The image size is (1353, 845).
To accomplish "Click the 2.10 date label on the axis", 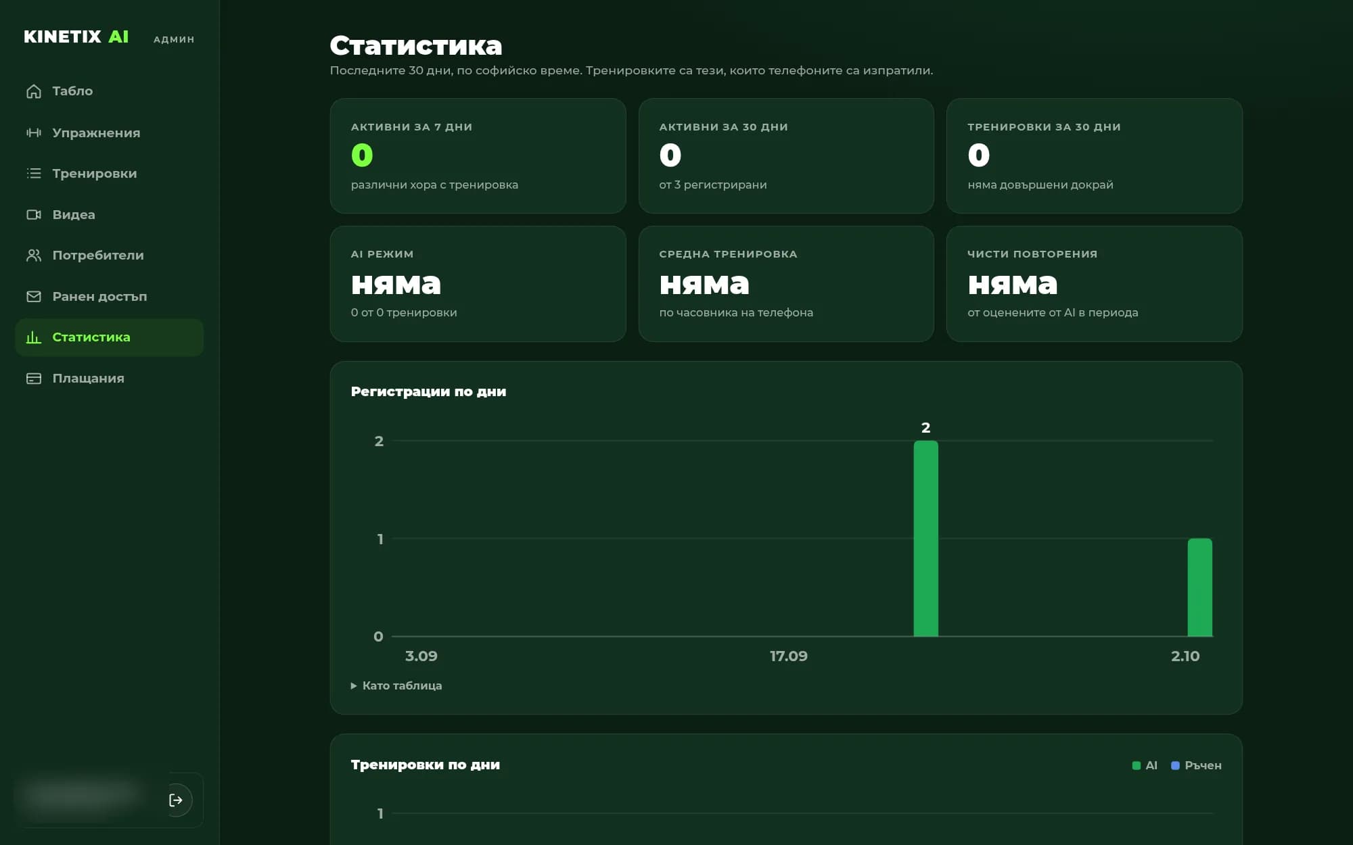I will pyautogui.click(x=1185, y=656).
